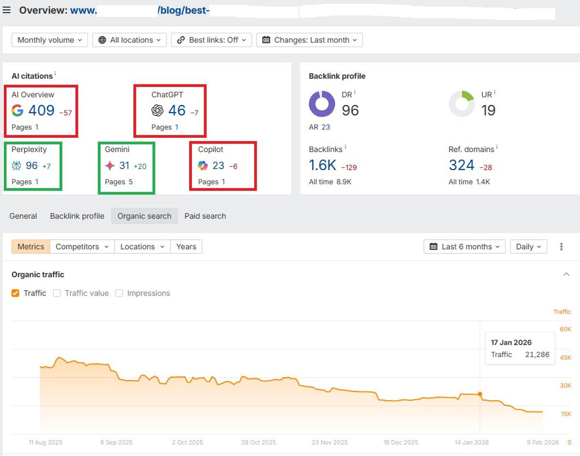Screen dimensions: 580x456
Task: Collapse the Organic traffic panel with the chevron
Action: click(x=566, y=274)
